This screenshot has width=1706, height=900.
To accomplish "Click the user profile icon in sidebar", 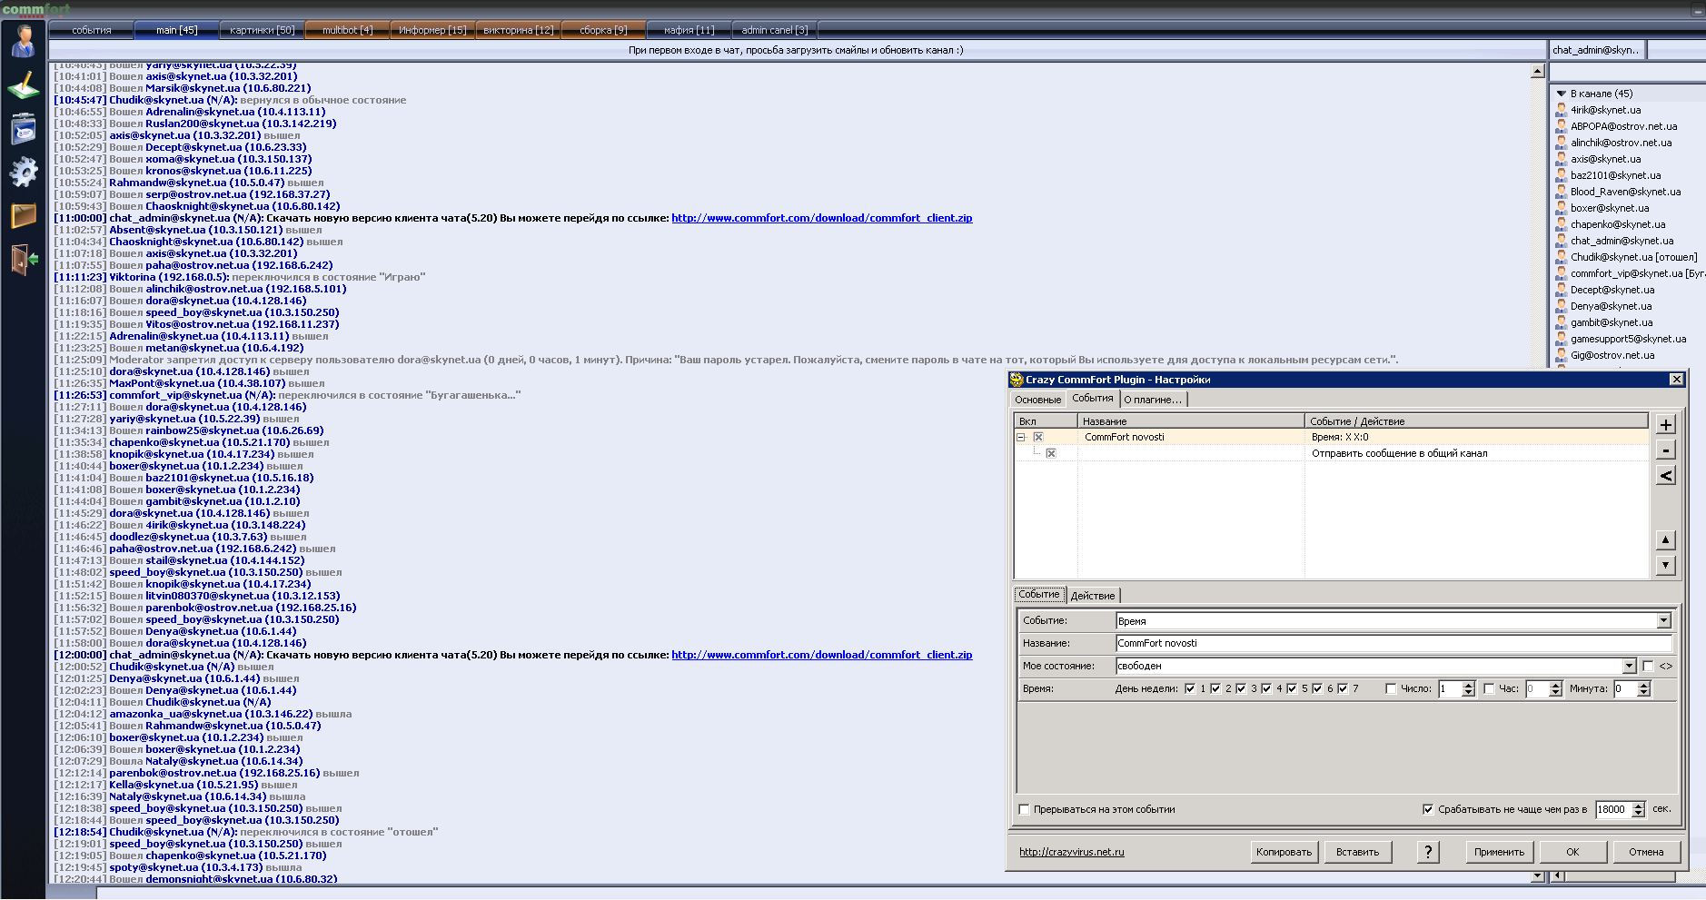I will [x=24, y=41].
